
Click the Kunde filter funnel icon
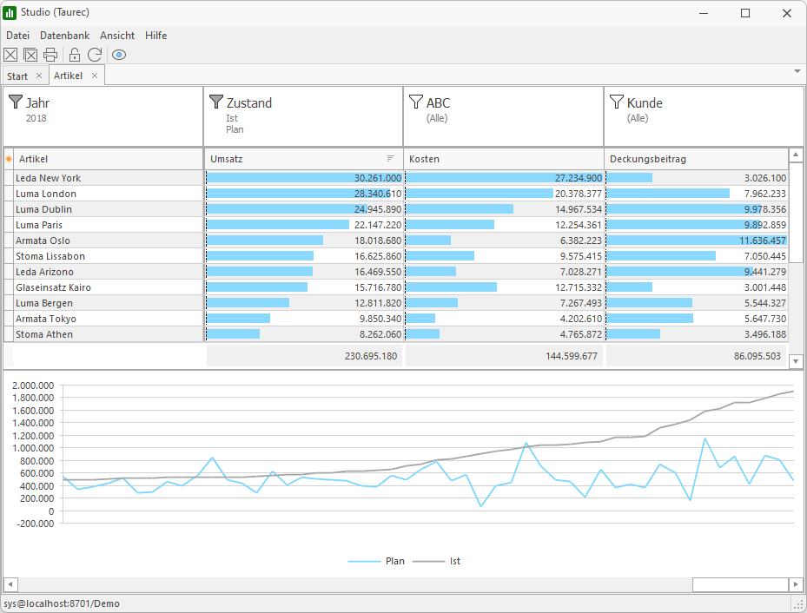(x=617, y=102)
